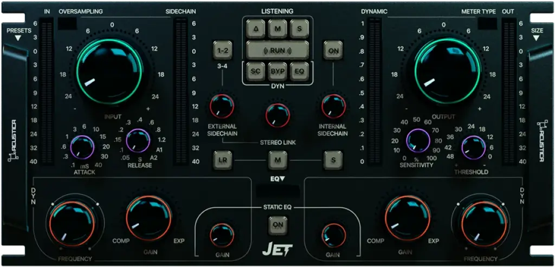Viewport: 555px width, 267px height.
Task: Click the left COMP/EXP GAIN knob
Action: [x=149, y=218]
